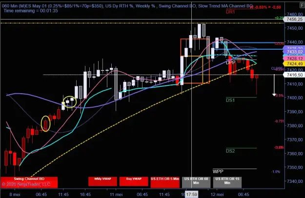Viewport: 305px width, 198px height.
Task: Toggle the Wkly VWAP button
Action: point(102,181)
